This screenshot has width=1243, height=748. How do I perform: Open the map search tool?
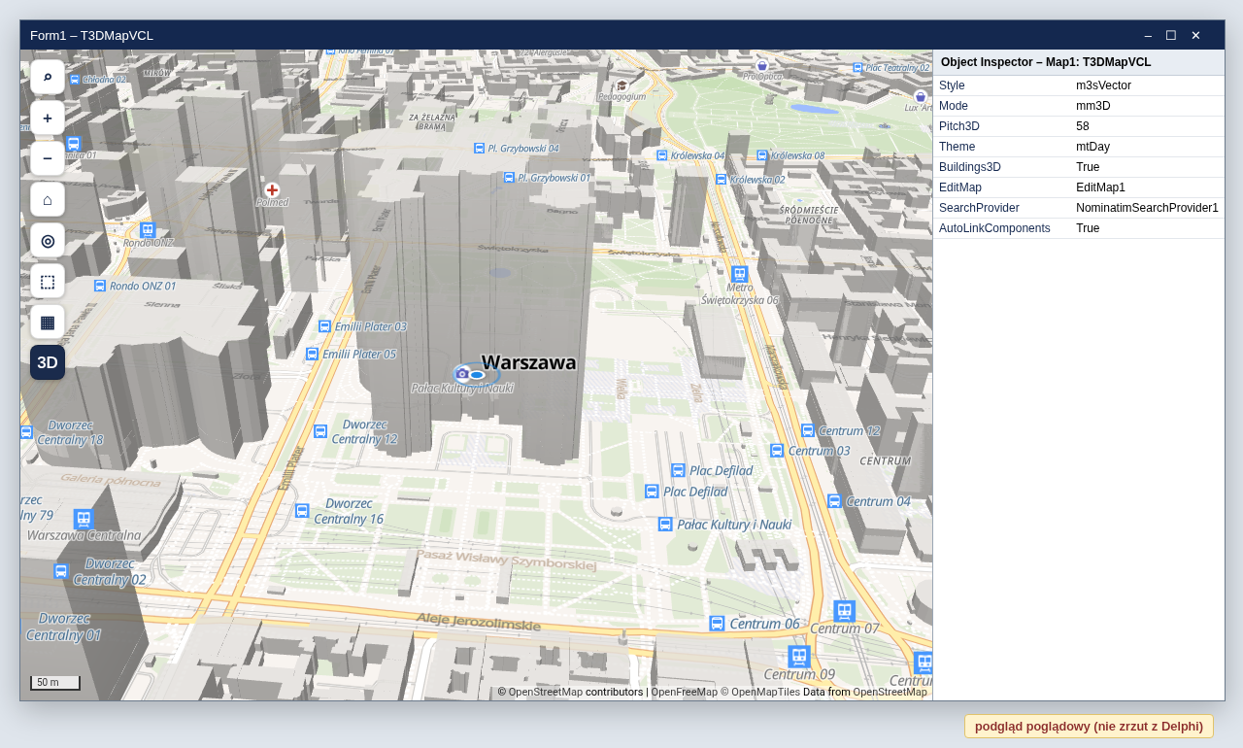48,77
